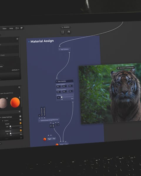Uncheck the orange Sweat checkbox
Screen dimensions: 141x176
click(21, 123)
